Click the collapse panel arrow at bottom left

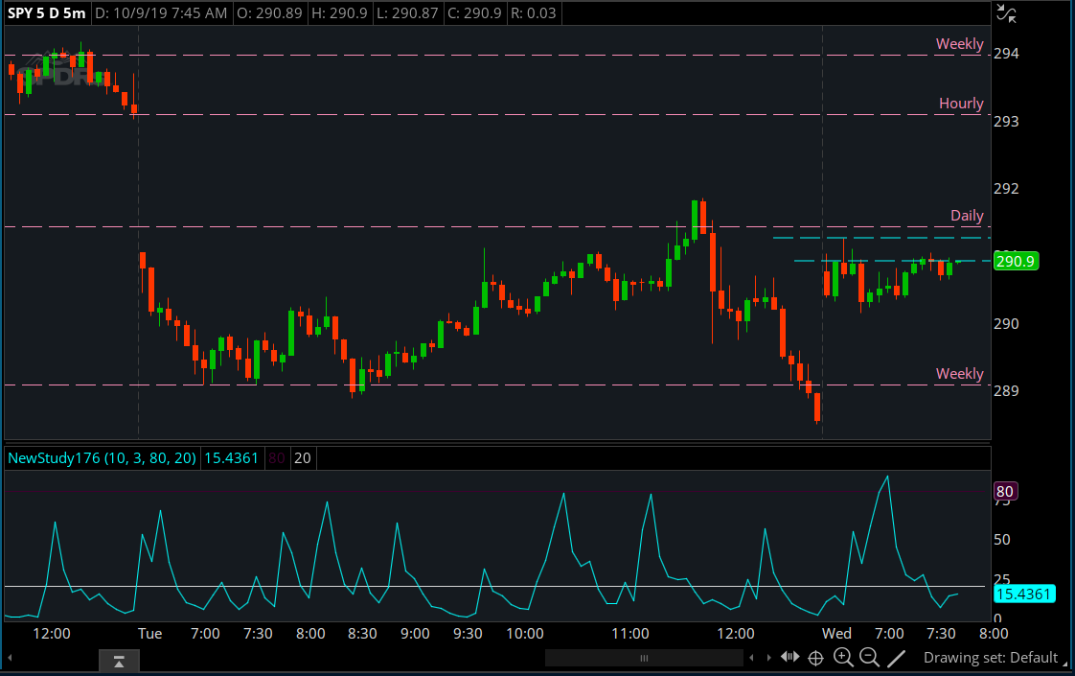[x=120, y=661]
